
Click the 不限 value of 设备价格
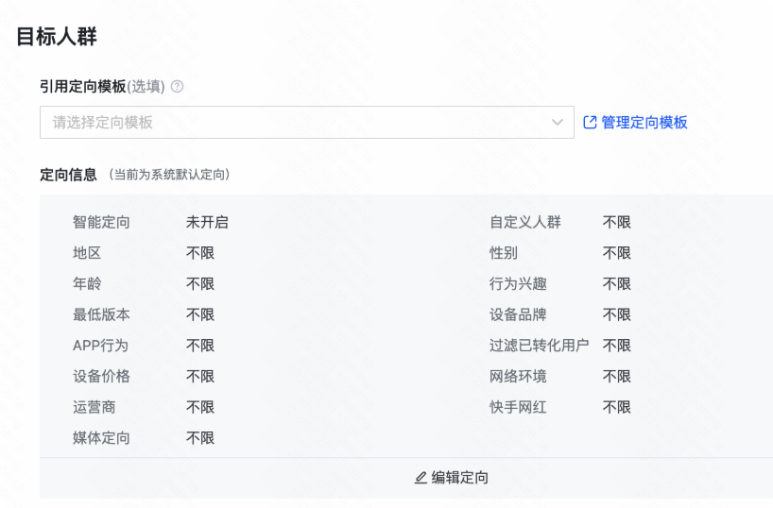tap(200, 377)
